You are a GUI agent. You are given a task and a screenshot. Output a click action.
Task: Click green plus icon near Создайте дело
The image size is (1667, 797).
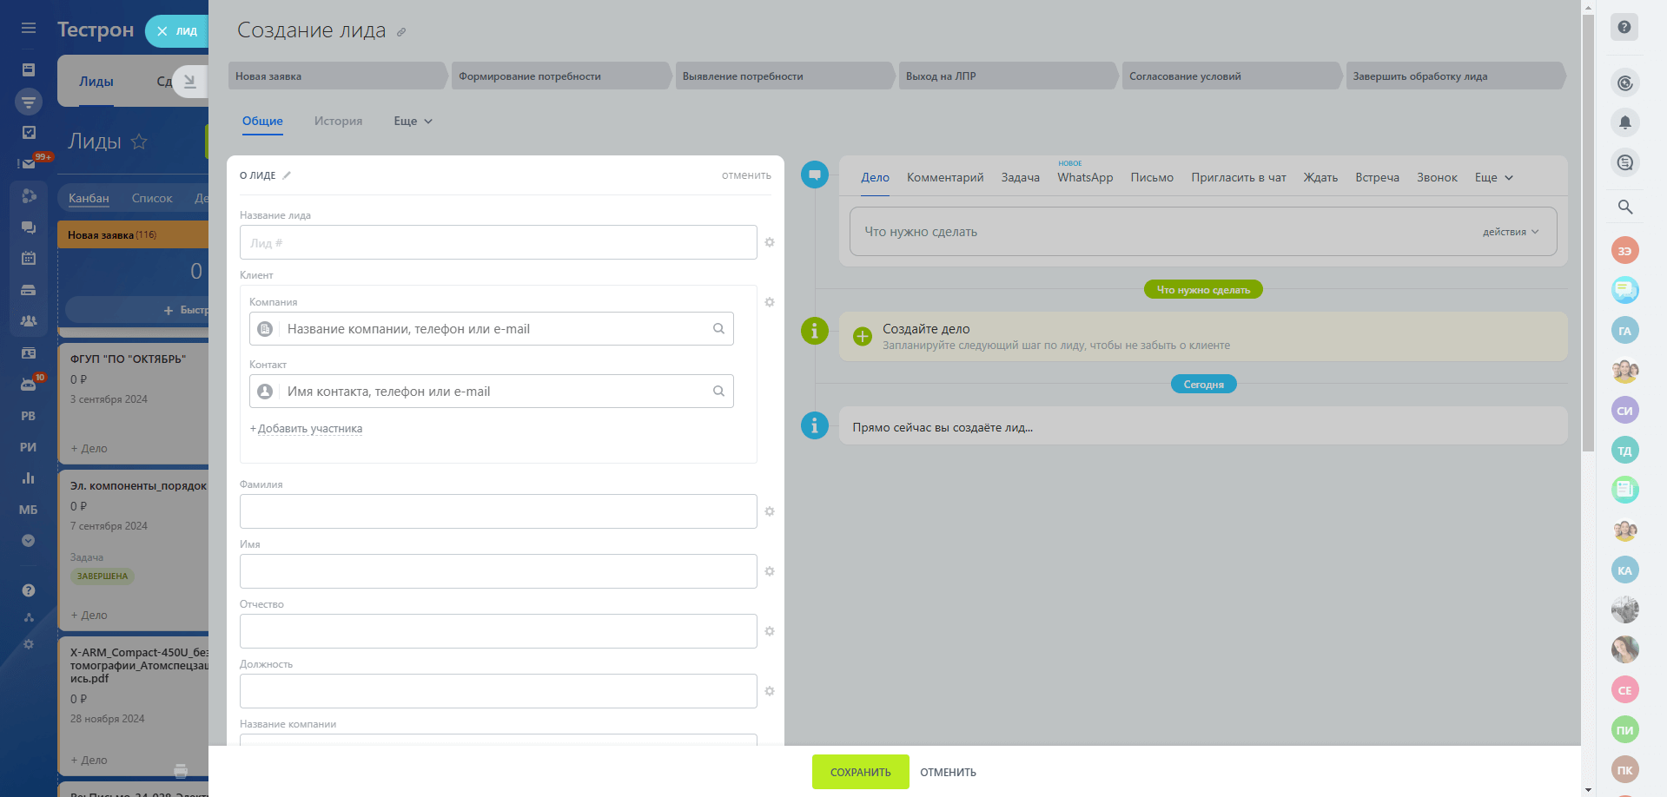coord(862,337)
